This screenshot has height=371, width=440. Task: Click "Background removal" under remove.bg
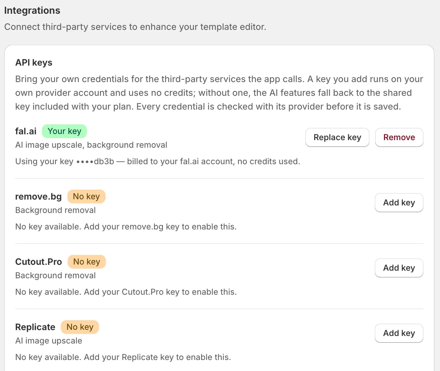pyautogui.click(x=55, y=210)
